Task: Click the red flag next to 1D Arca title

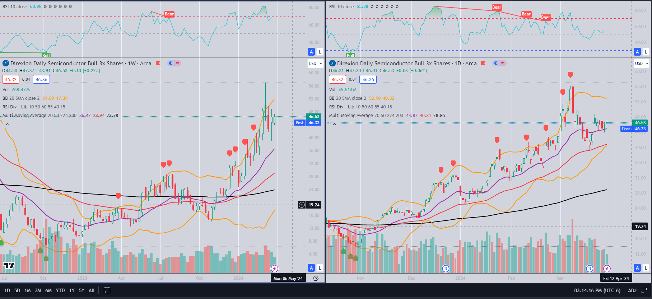Action: pyautogui.click(x=483, y=63)
